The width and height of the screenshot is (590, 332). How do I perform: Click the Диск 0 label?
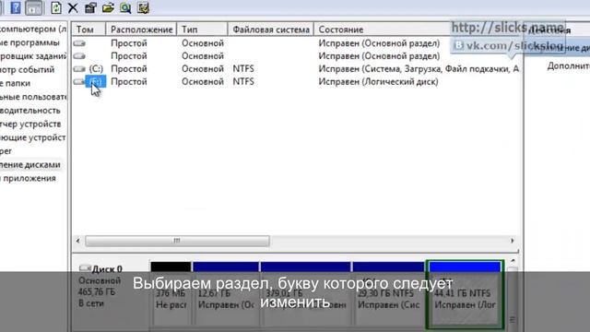pos(107,268)
